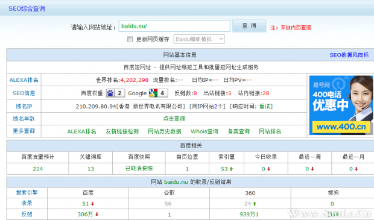The width and height of the screenshot is (374, 220).
Task: Open the SEO综合查询 title link
Action: pyautogui.click(x=27, y=9)
